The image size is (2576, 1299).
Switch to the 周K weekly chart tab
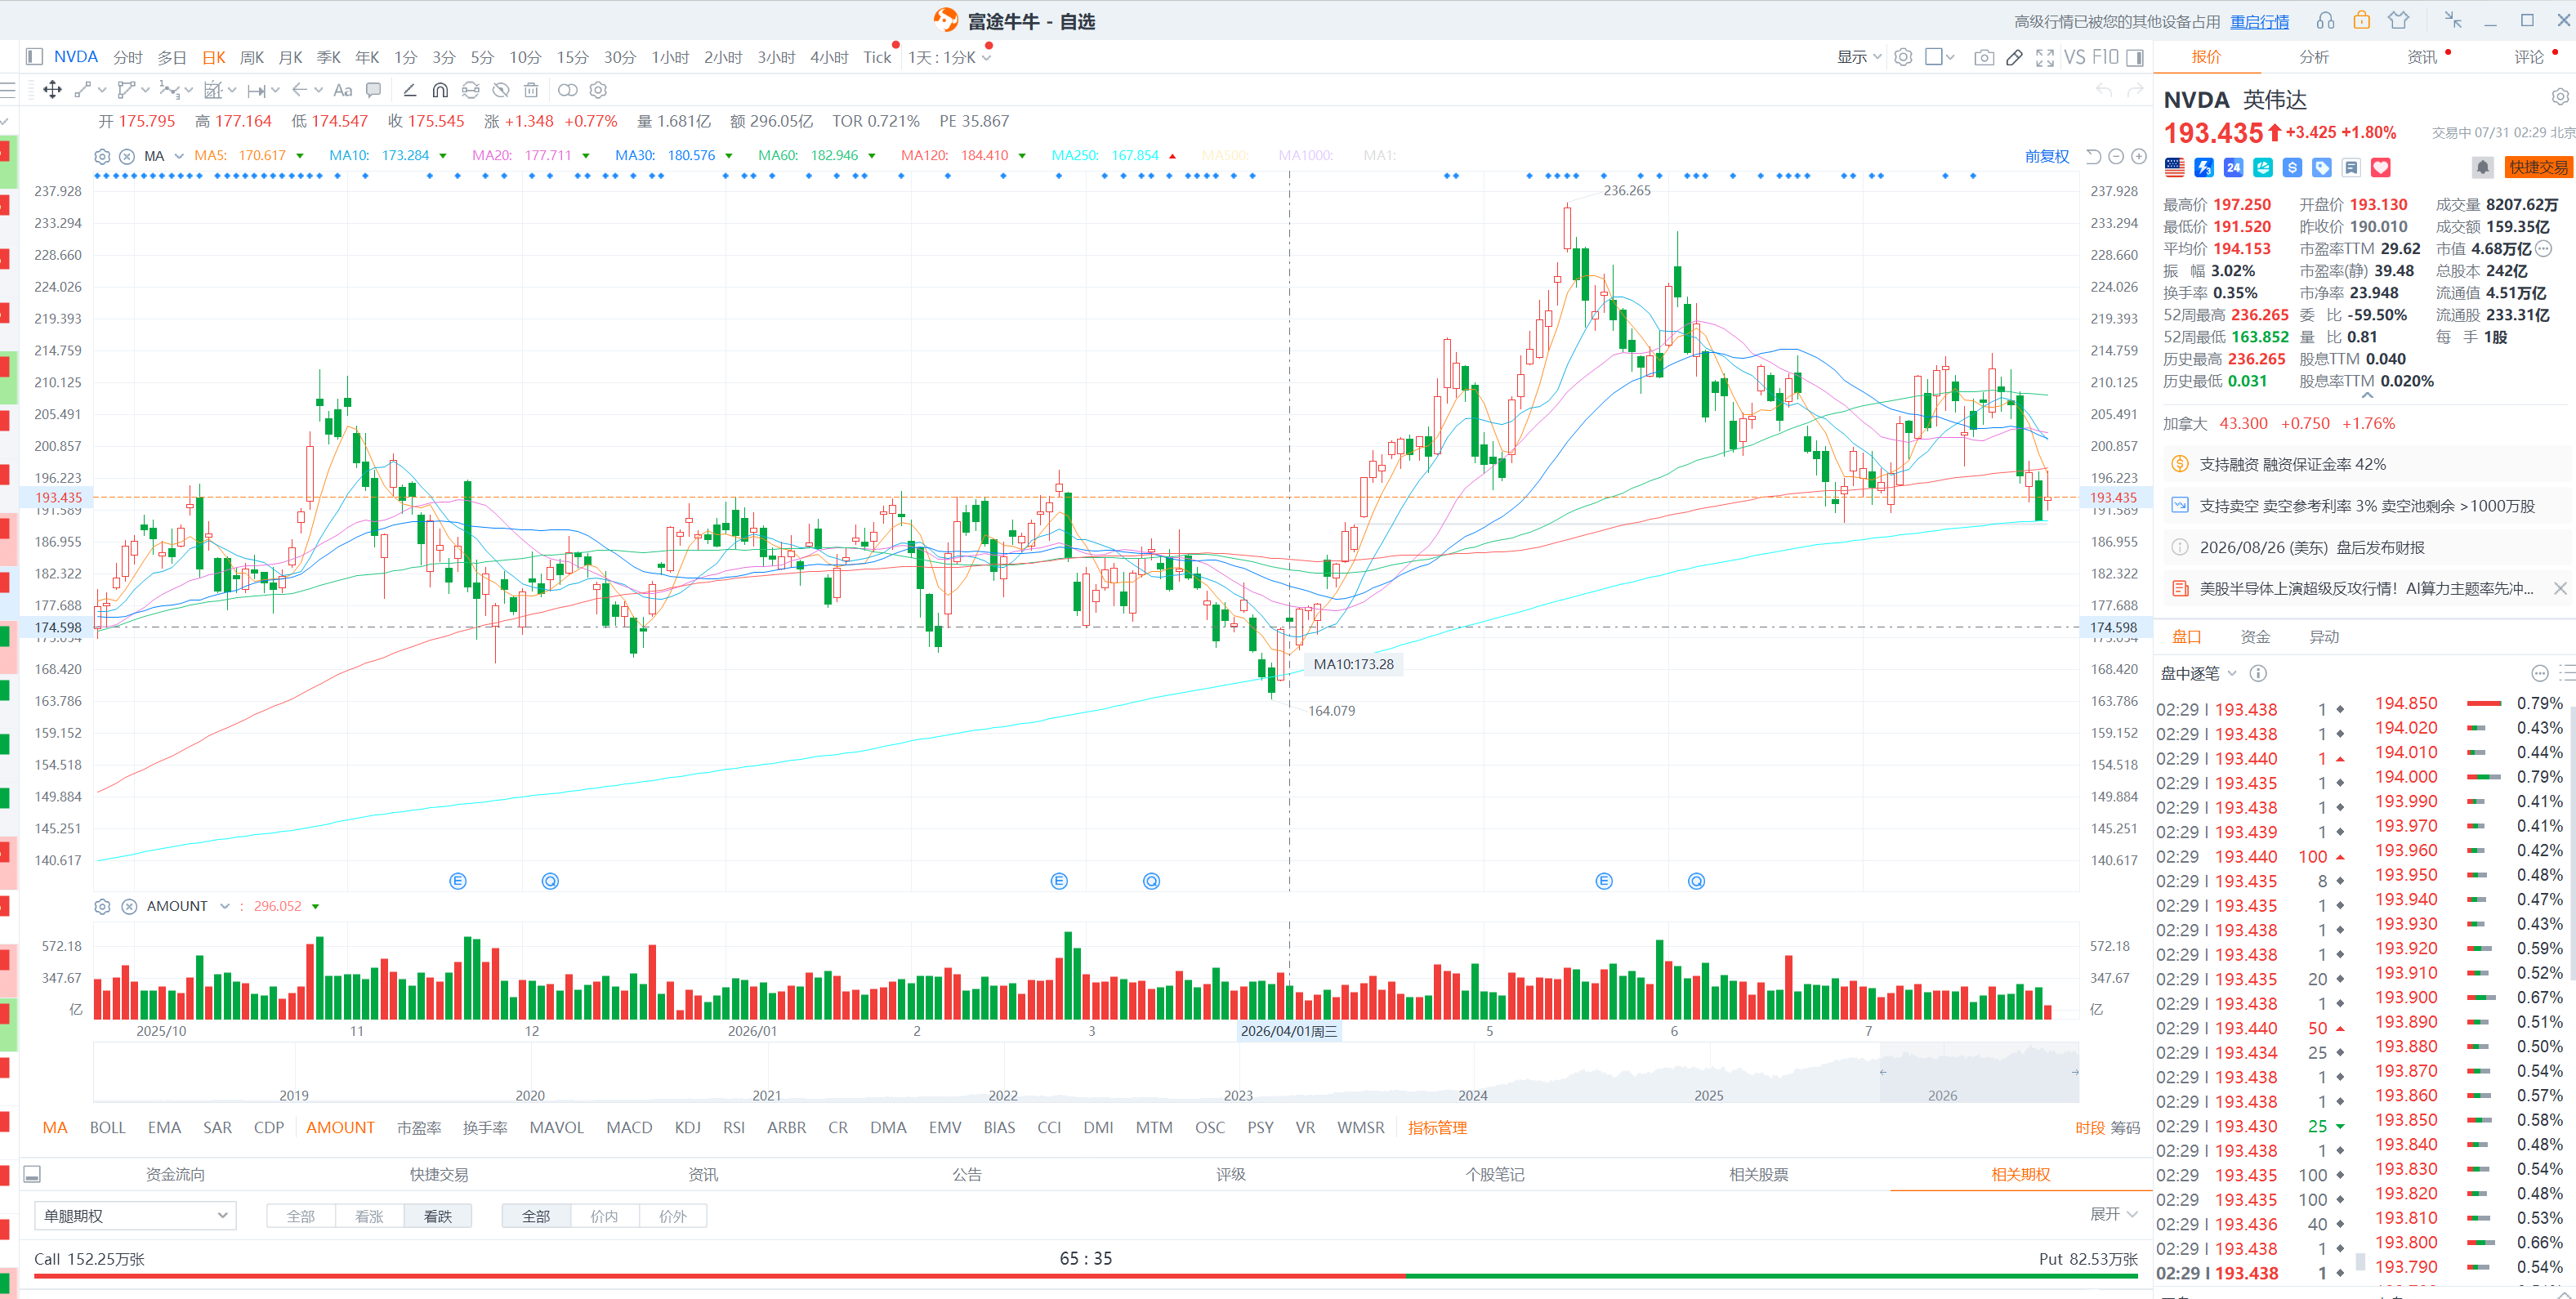click(252, 57)
